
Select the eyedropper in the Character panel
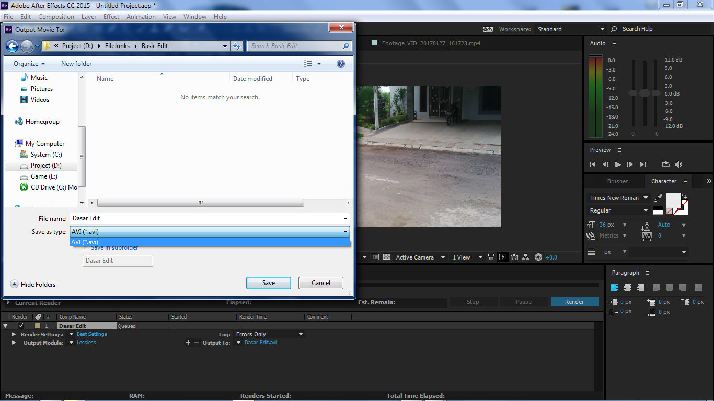pyautogui.click(x=658, y=198)
